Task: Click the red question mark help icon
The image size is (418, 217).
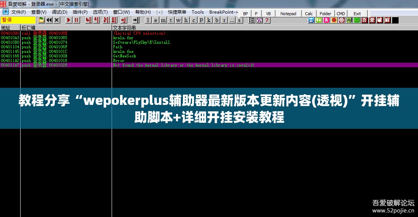Action: pyautogui.click(x=267, y=20)
